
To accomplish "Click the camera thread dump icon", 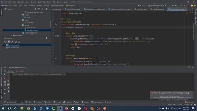I will point(5,82).
